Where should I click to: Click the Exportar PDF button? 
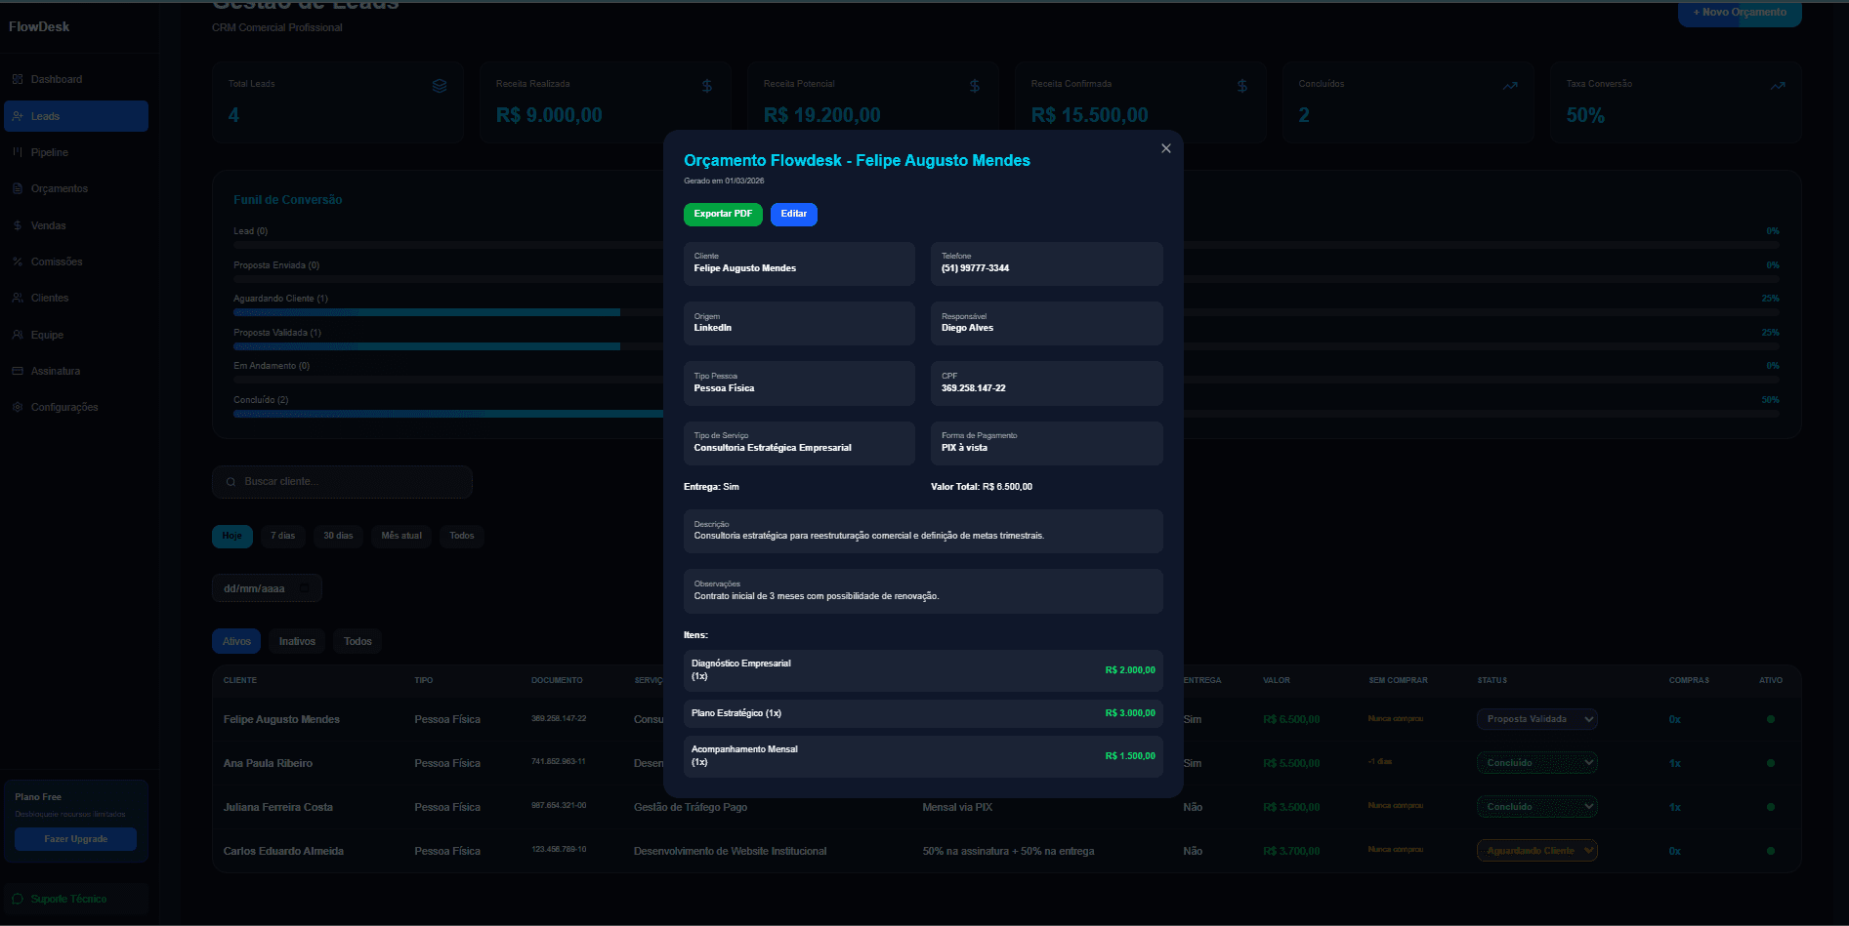click(x=723, y=214)
